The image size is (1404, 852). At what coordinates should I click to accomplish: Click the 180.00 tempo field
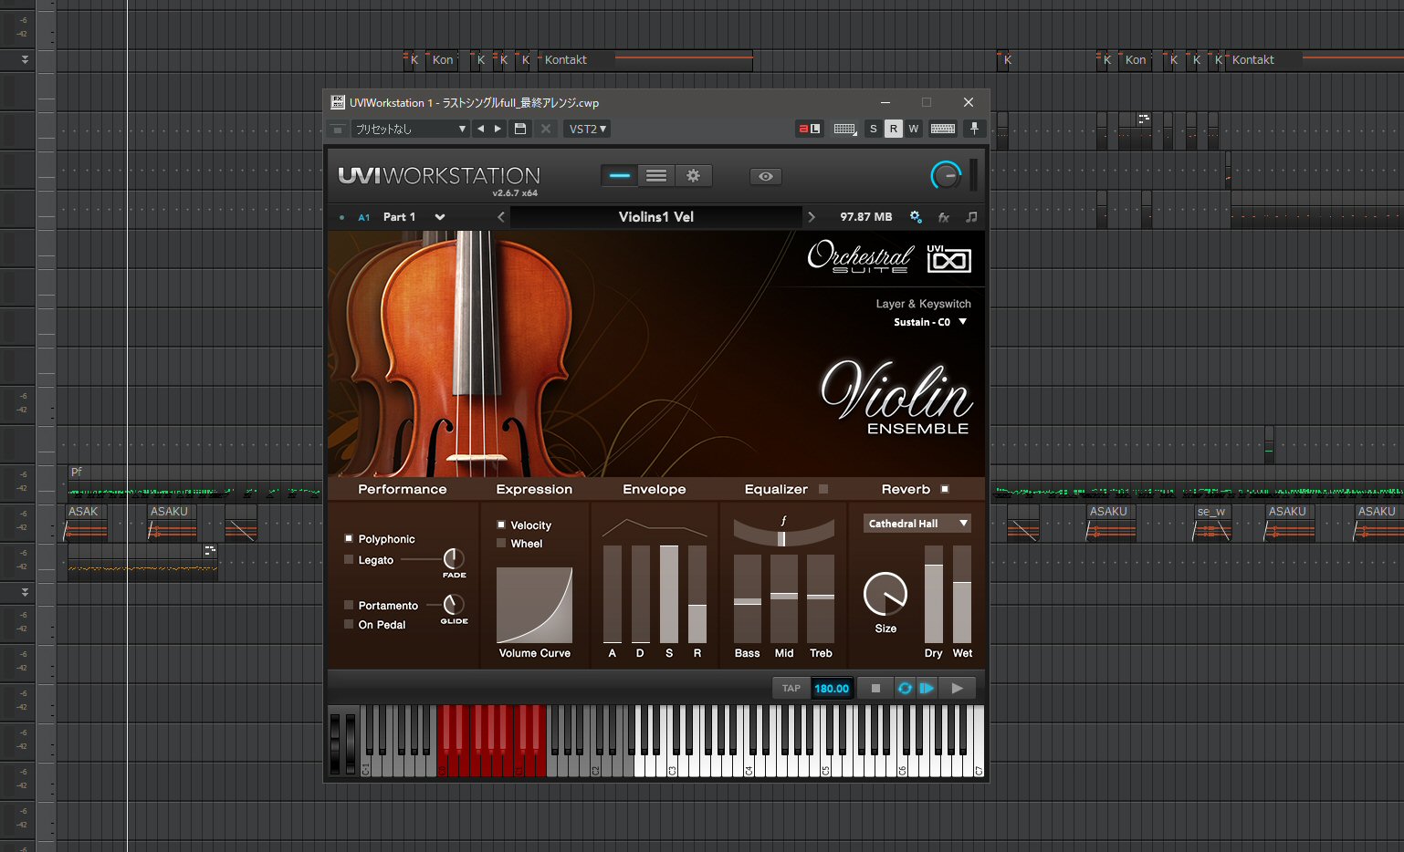(832, 689)
